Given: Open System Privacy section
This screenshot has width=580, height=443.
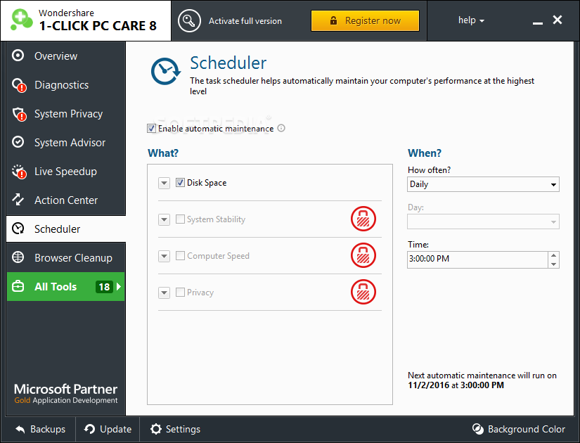Looking at the screenshot, I should tap(66, 114).
